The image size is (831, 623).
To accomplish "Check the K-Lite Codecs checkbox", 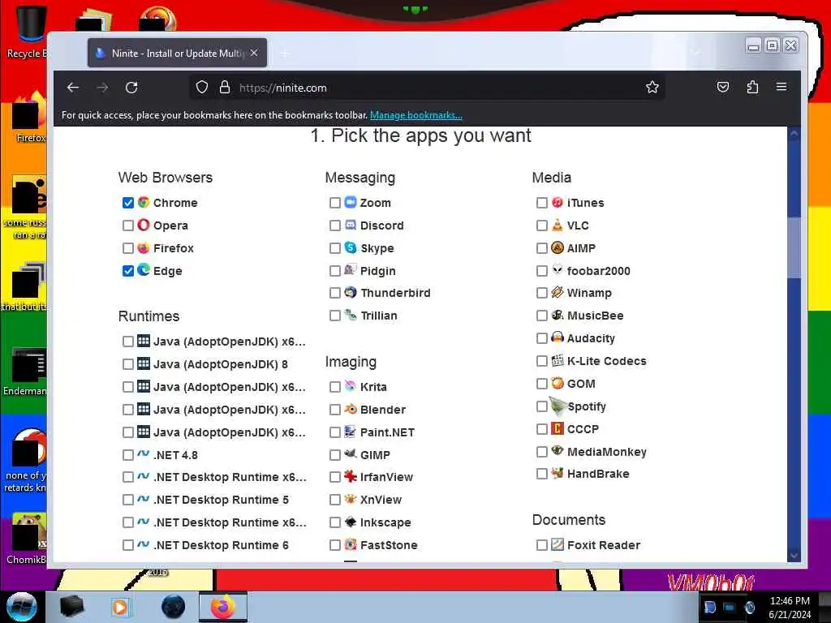I will (x=541, y=361).
